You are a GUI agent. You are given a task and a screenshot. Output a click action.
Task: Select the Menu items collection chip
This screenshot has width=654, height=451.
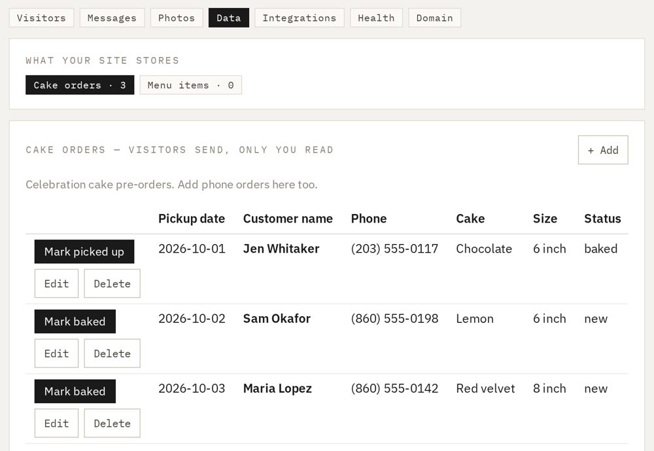190,85
